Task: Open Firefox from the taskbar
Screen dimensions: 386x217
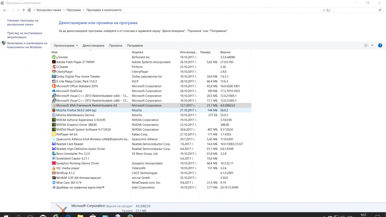Action: pos(130,215)
